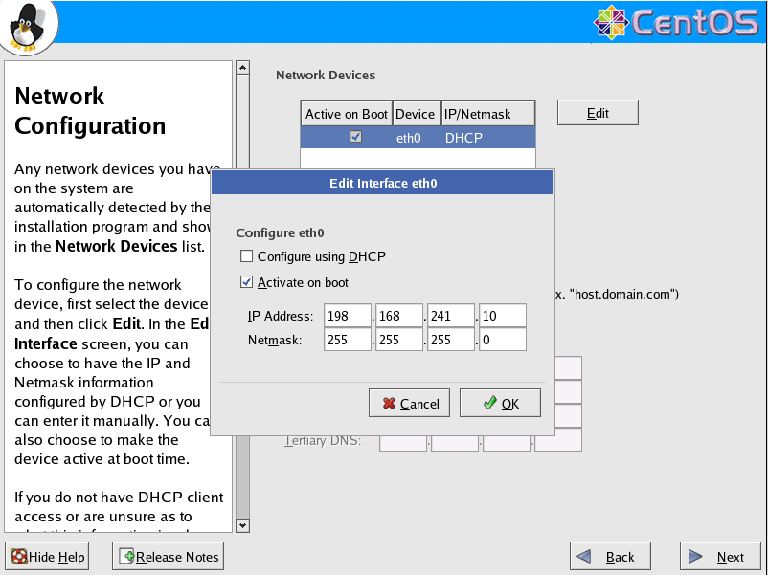Click the Hide Help lifebuoy icon

click(x=18, y=557)
